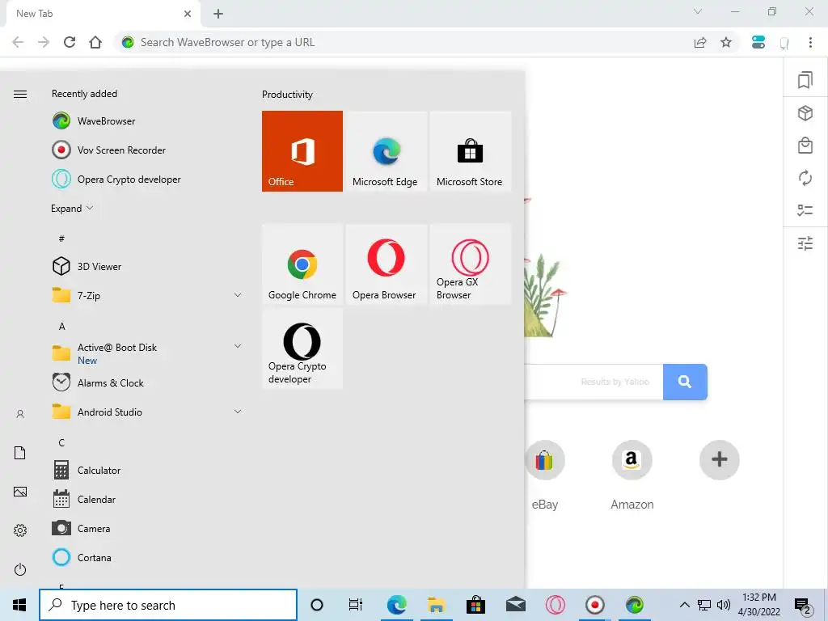Add a new shortcut tile
Image resolution: width=828 pixels, height=621 pixels.
719,460
